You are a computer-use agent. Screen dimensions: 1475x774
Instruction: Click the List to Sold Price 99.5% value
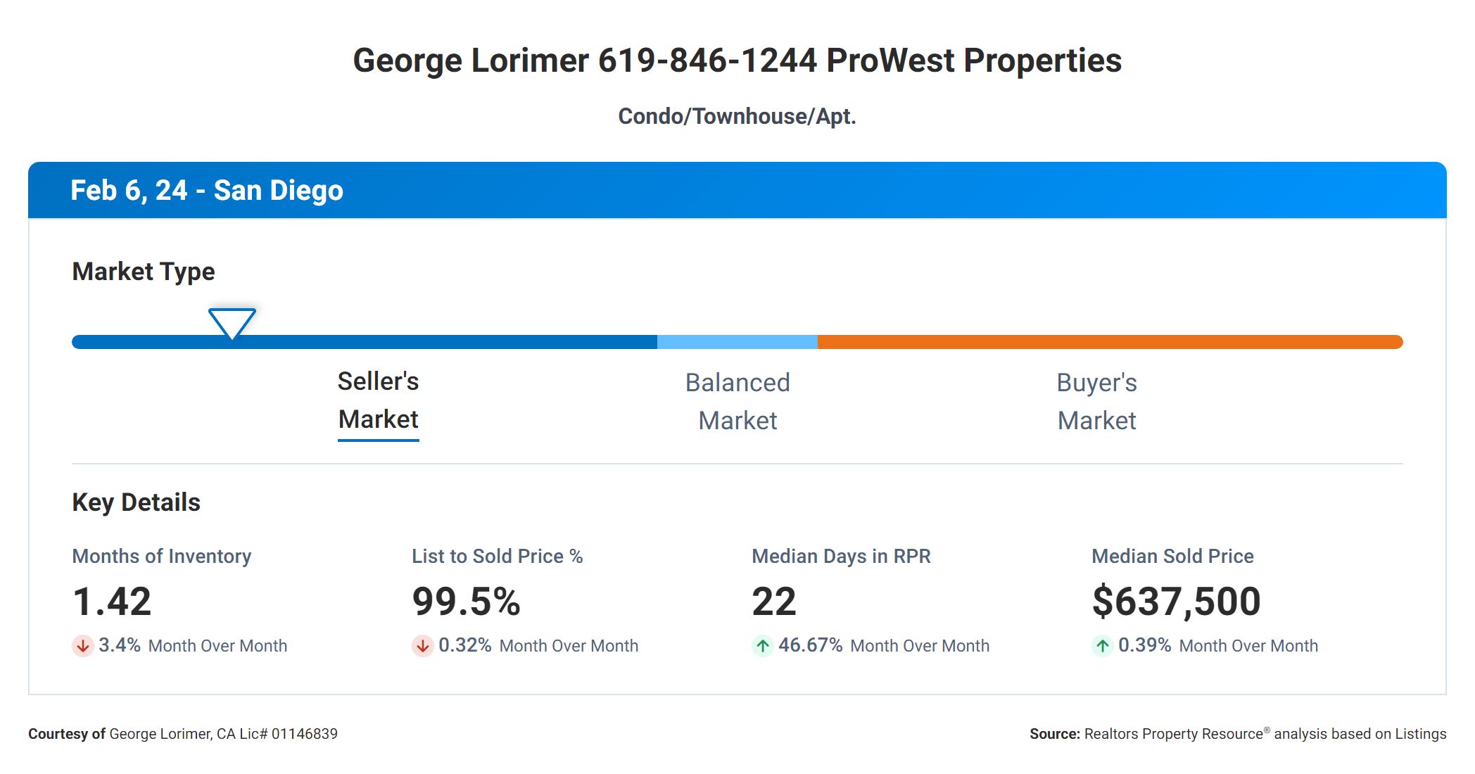click(x=466, y=602)
